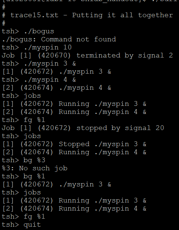Click the './bogus' command text

[x=39, y=31]
